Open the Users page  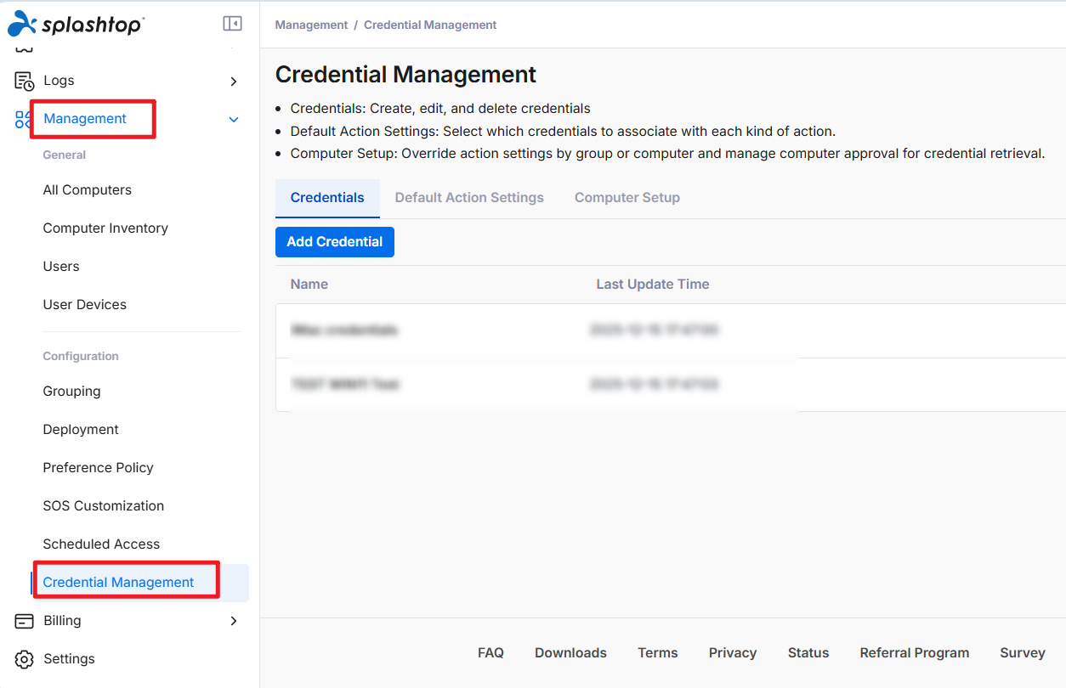(61, 267)
